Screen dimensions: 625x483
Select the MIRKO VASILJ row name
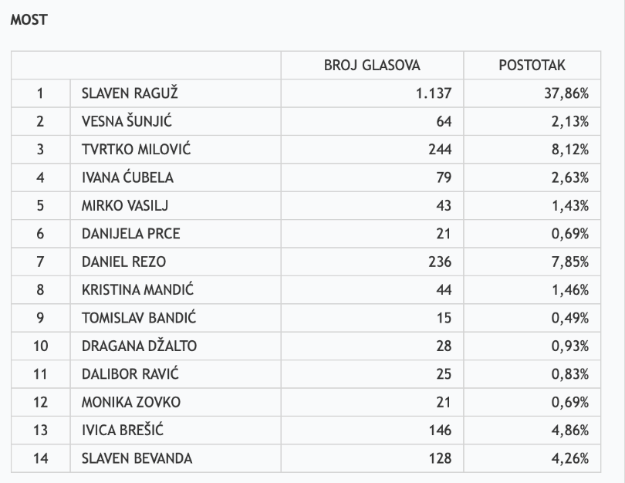click(124, 206)
